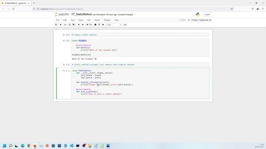Interrupt the kernel with the stop icon
266x149 pixels.
(x=95, y=25)
